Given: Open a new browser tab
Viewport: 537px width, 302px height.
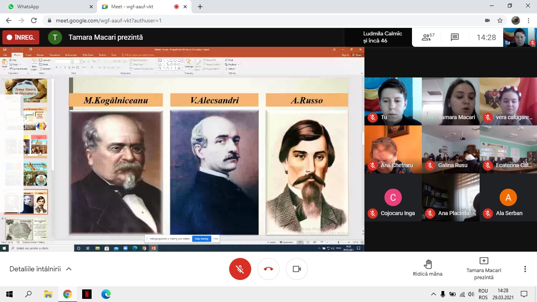Looking at the screenshot, I should click(x=200, y=7).
